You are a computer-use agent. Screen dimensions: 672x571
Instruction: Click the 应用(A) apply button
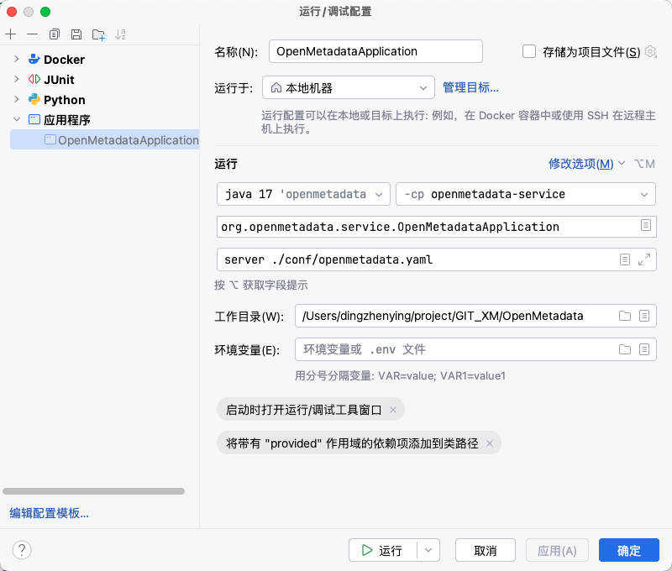pyautogui.click(x=557, y=550)
